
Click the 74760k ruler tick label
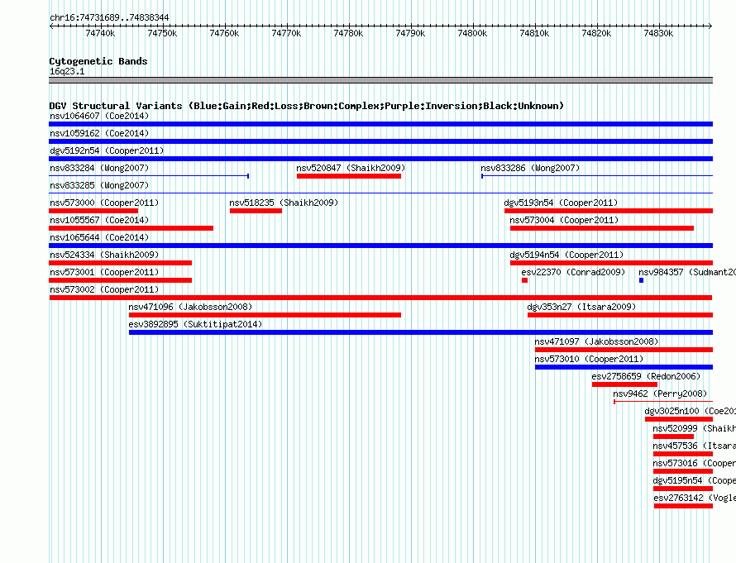click(x=224, y=33)
